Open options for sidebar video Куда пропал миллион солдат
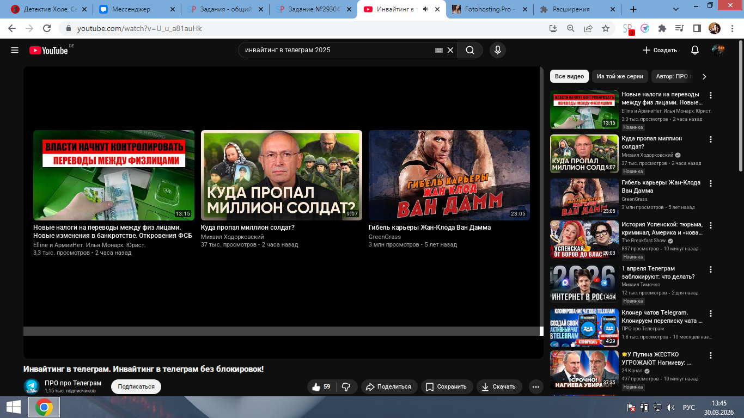The height and width of the screenshot is (418, 744). 710,139
